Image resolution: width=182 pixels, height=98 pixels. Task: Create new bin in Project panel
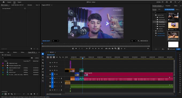click(x=31, y=94)
